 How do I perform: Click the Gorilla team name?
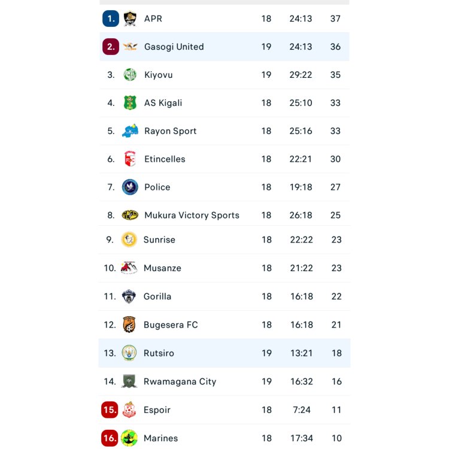[x=157, y=296]
